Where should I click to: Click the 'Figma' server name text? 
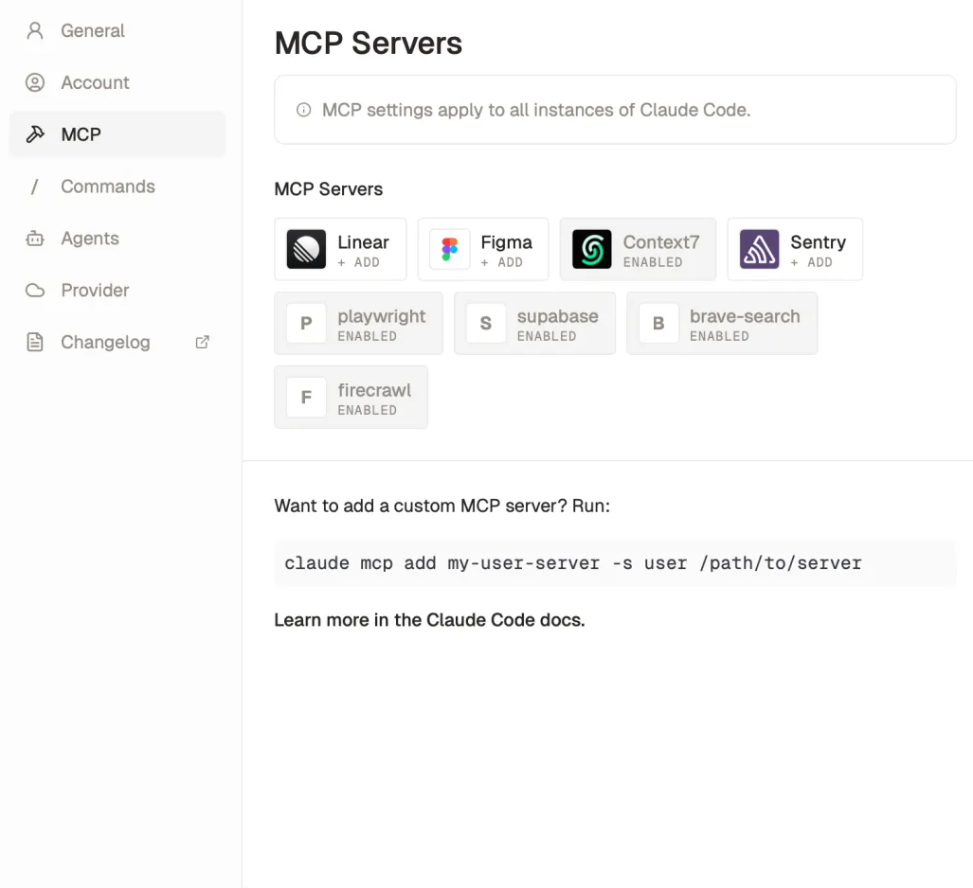[x=506, y=242]
